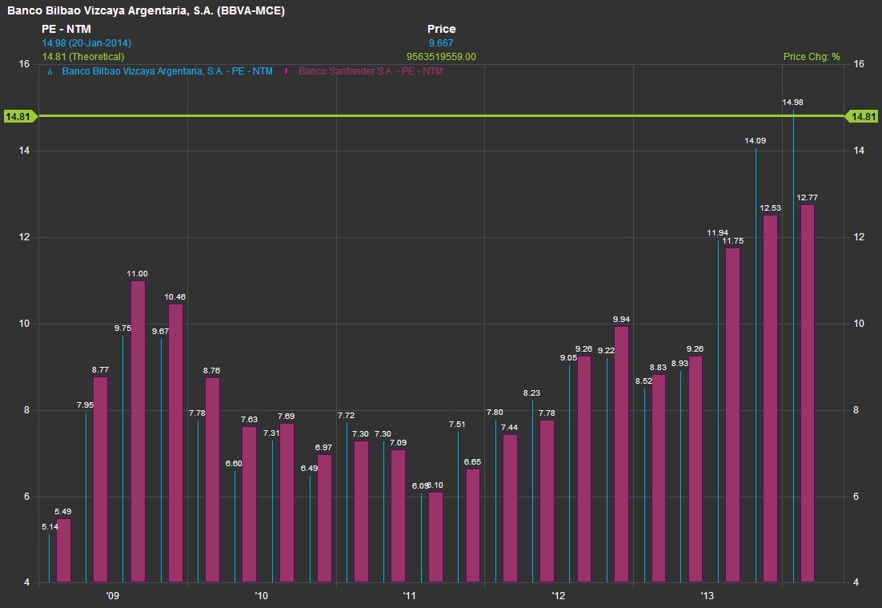Click the chart title Banco Bilbao Vizcaya Argentaria

146,10
